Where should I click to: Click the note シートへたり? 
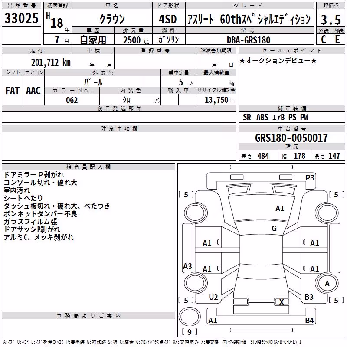23,198
